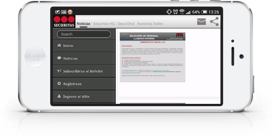Tap the Wi-Fi icon in status bar
272x137 pixels.
(182, 12)
